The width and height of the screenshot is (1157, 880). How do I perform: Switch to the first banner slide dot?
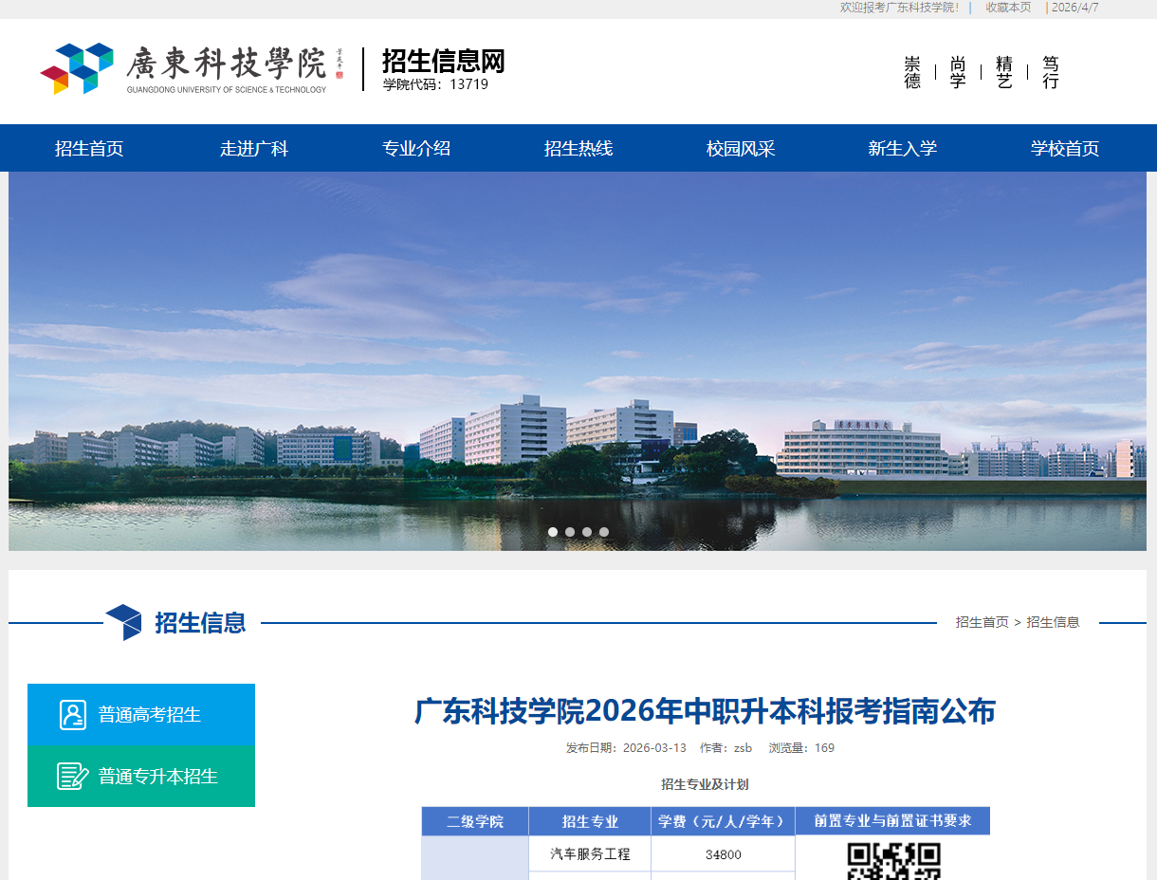[553, 532]
